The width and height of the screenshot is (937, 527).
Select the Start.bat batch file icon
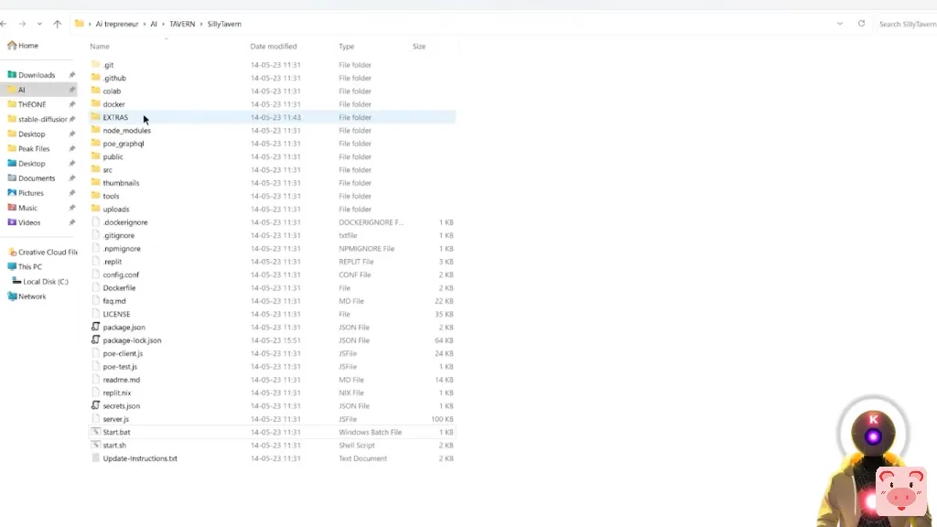[x=95, y=432]
